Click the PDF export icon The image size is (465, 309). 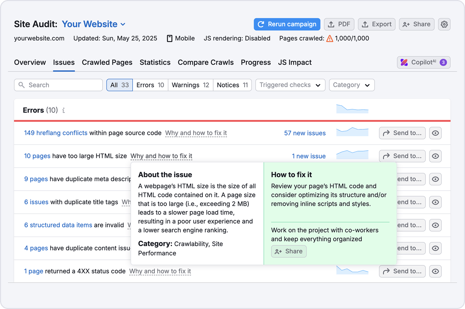pyautogui.click(x=339, y=24)
